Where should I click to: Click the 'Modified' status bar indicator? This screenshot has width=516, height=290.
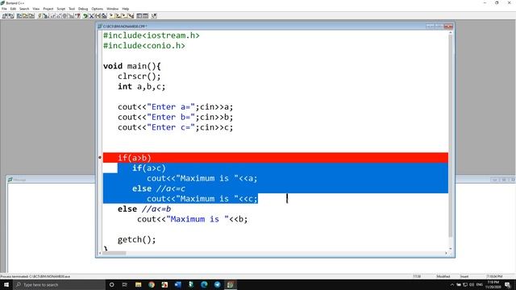tap(443, 276)
